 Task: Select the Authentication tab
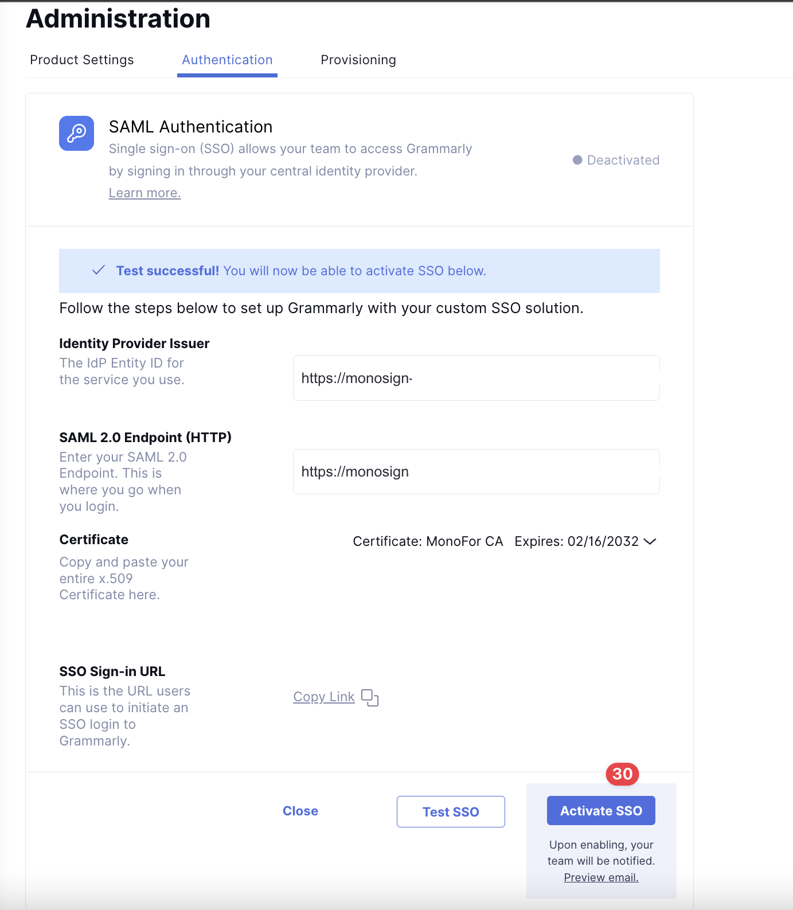227,60
